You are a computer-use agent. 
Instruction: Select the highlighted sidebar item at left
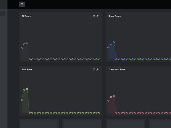point(2,14)
